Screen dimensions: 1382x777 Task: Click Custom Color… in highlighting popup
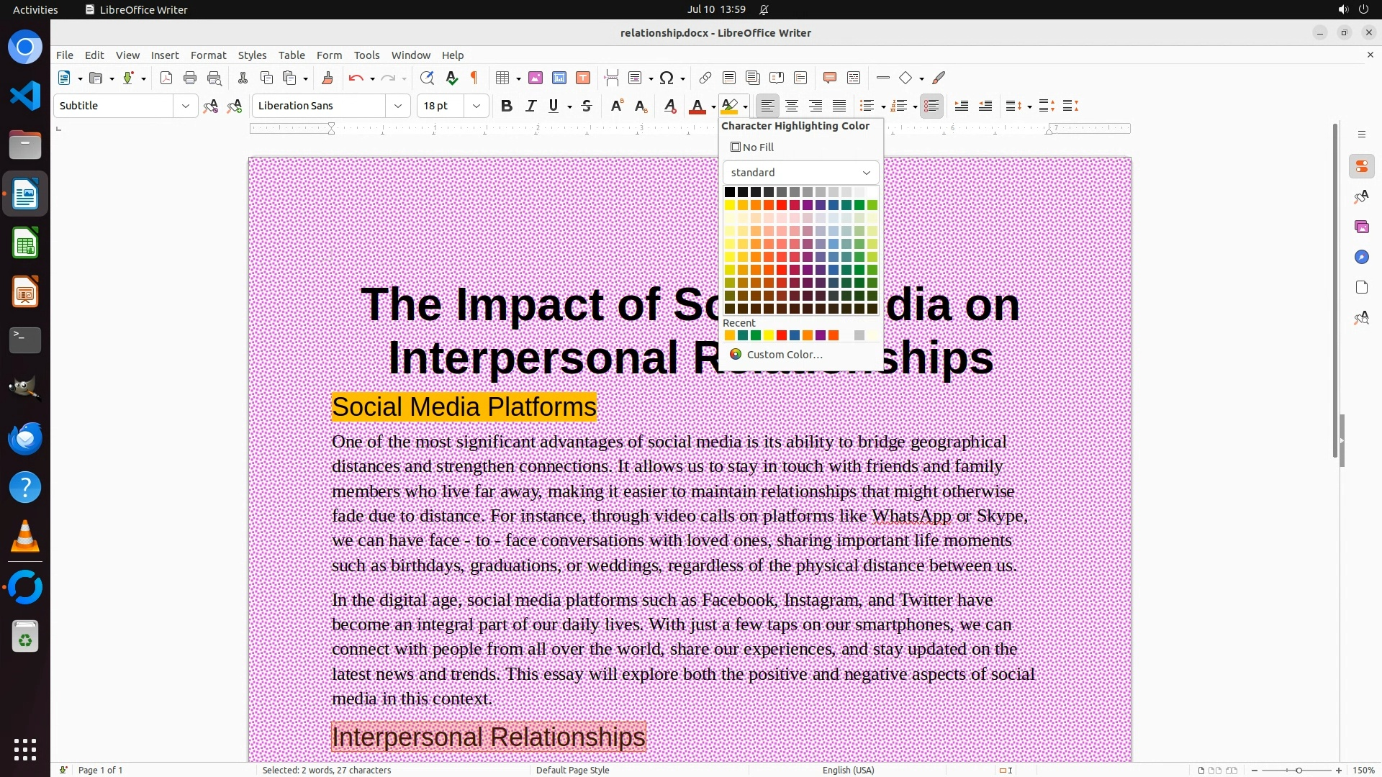(x=784, y=355)
